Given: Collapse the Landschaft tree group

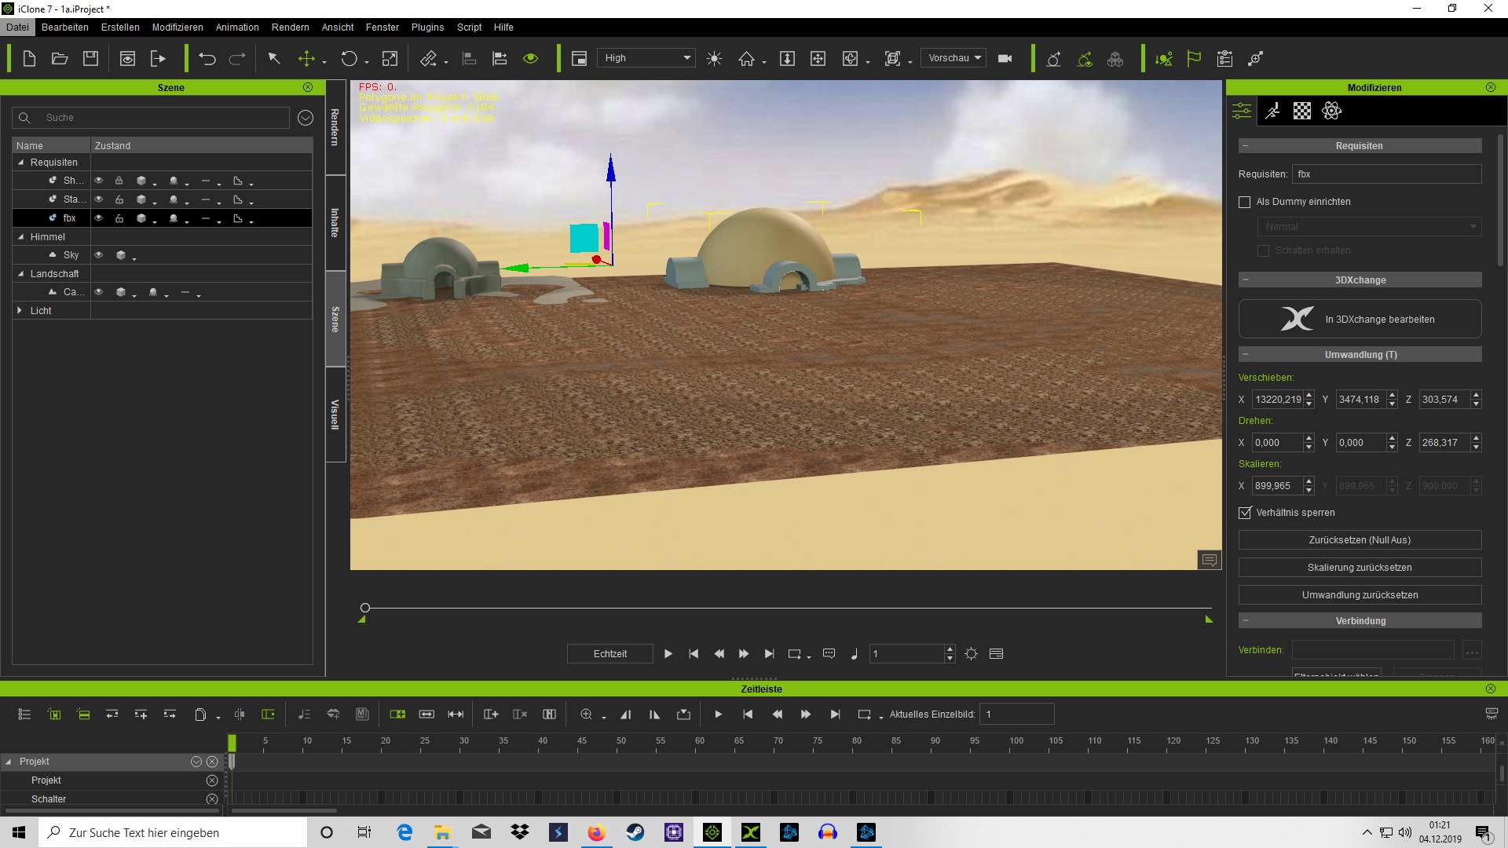Looking at the screenshot, I should (x=21, y=274).
